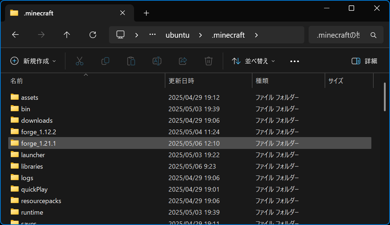Select the assets folder
390x225 pixels.
tap(190, 97)
